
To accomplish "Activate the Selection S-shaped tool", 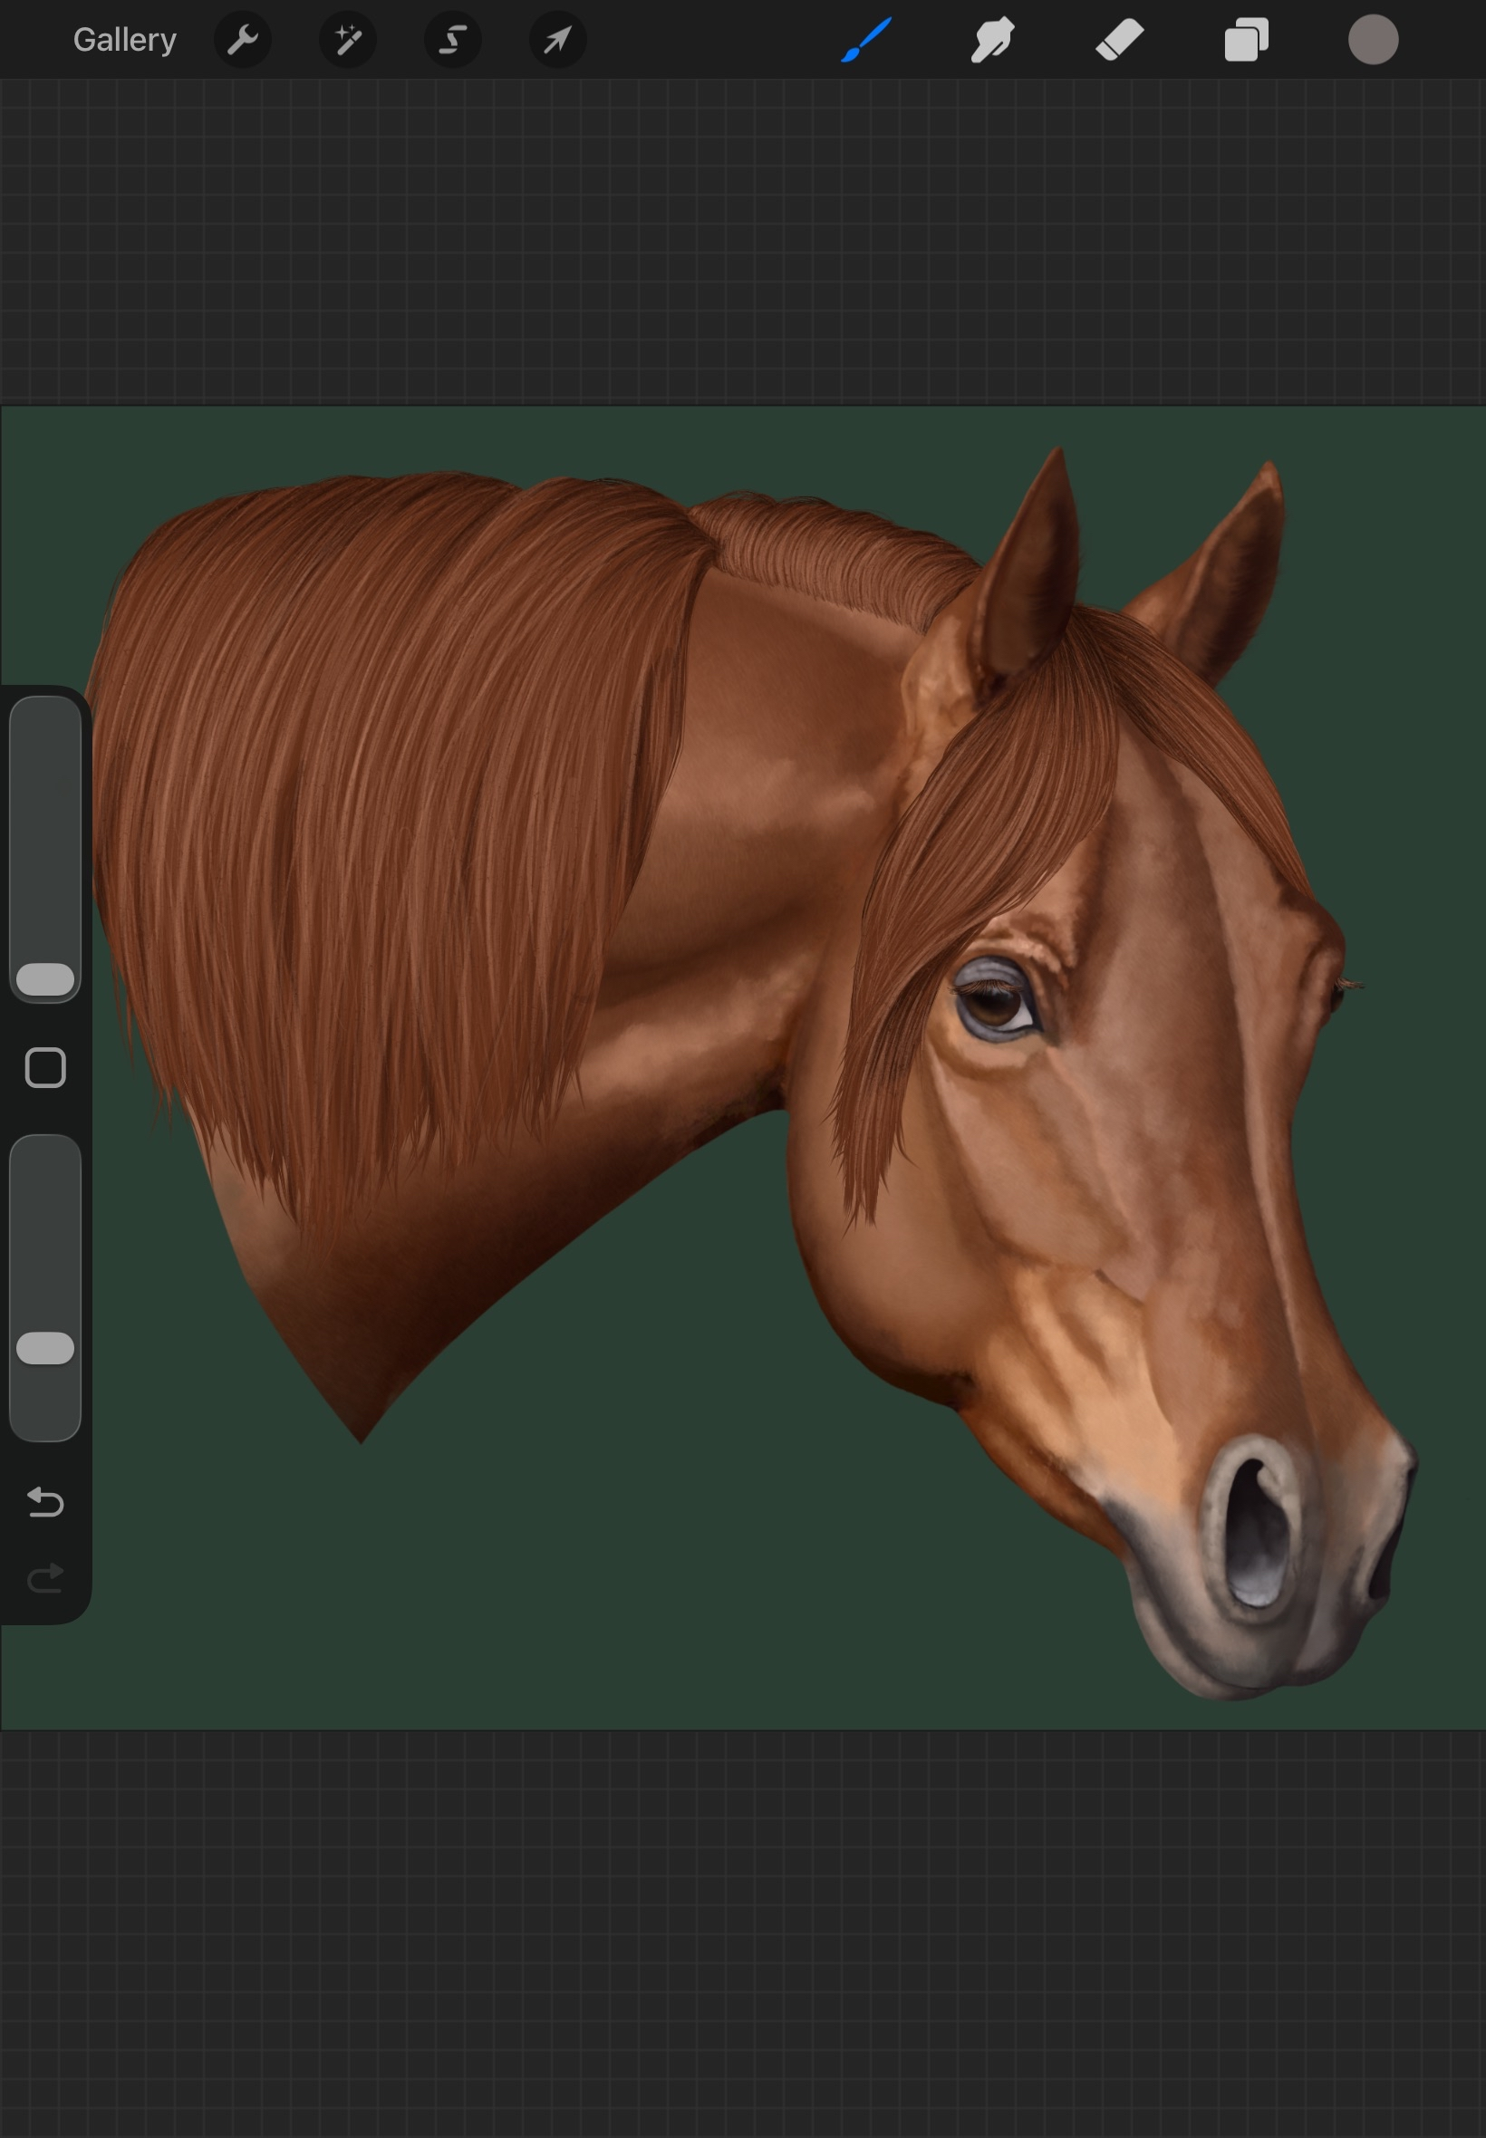I will point(452,40).
